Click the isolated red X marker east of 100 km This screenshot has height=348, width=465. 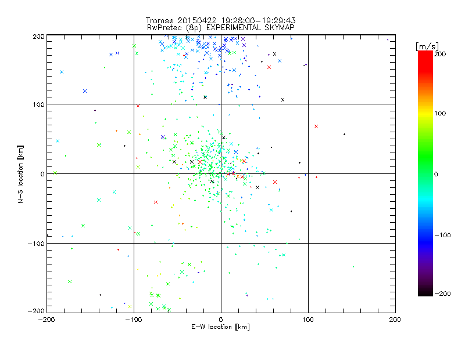click(316, 126)
